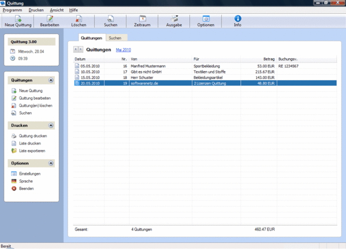Viewport: 346px width, 249px height.
Task: Open the Drucken menu
Action: coord(36,10)
